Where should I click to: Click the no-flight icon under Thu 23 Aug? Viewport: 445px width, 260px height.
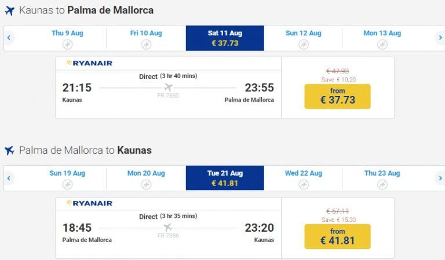382,184
